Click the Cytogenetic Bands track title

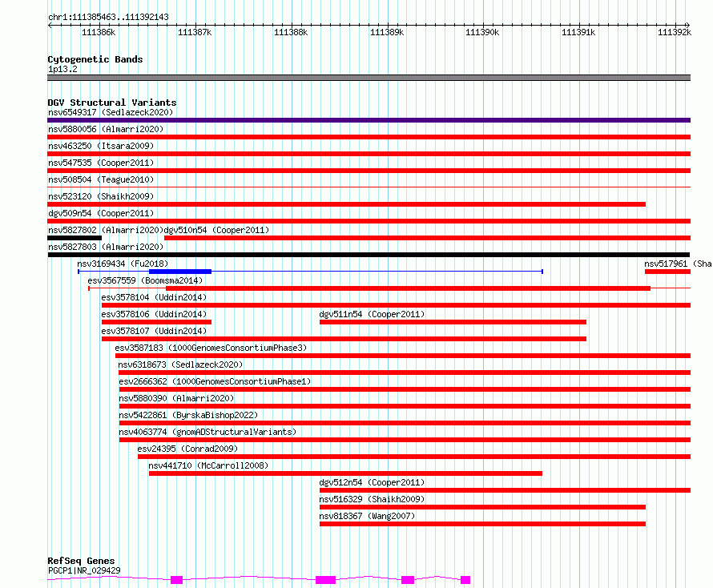(95, 59)
